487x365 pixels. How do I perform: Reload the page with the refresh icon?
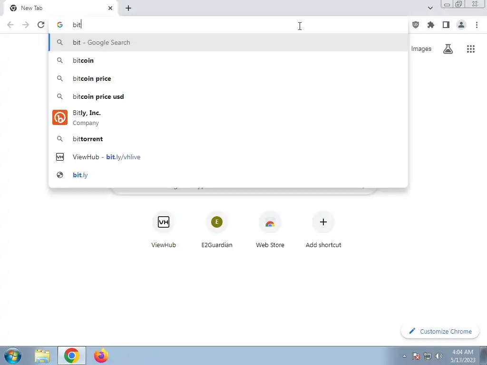(x=41, y=25)
